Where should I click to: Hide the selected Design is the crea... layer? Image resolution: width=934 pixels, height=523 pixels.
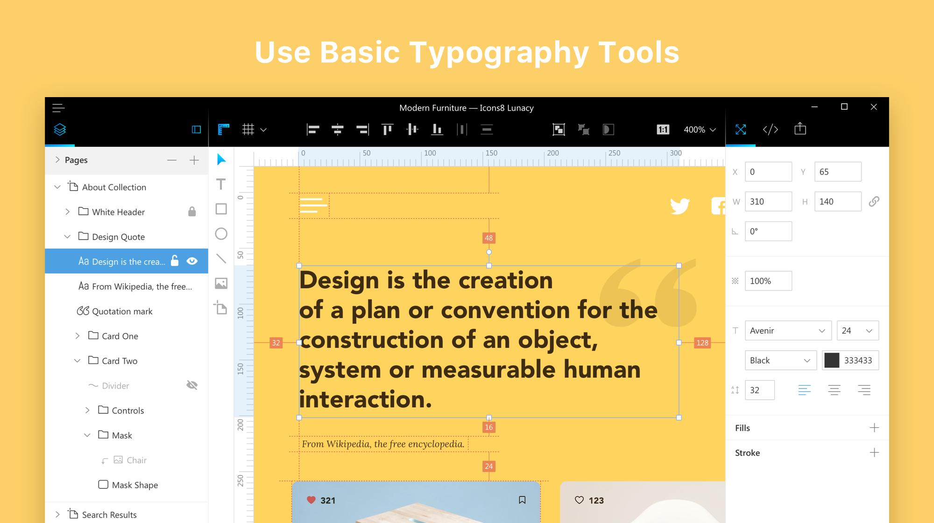(x=192, y=261)
